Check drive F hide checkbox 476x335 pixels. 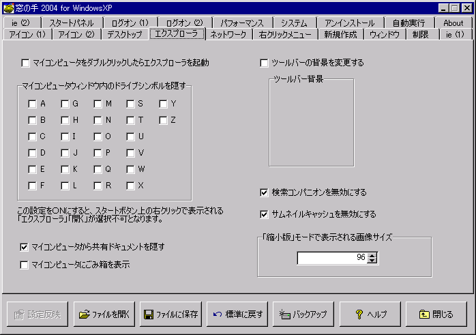[x=32, y=186]
